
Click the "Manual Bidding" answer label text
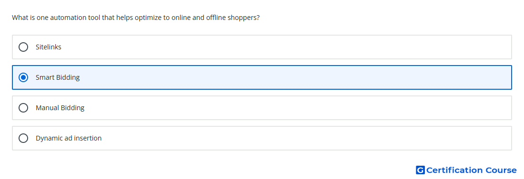[x=60, y=108]
